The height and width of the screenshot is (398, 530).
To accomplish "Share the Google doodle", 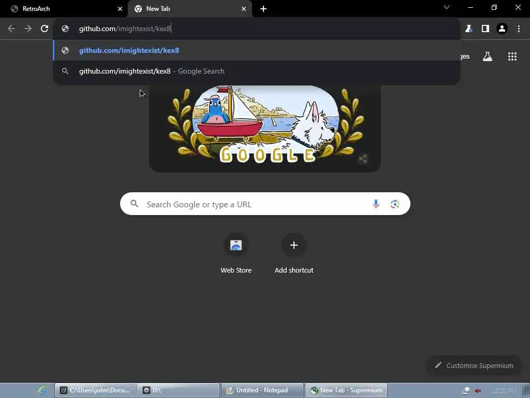I will point(363,159).
